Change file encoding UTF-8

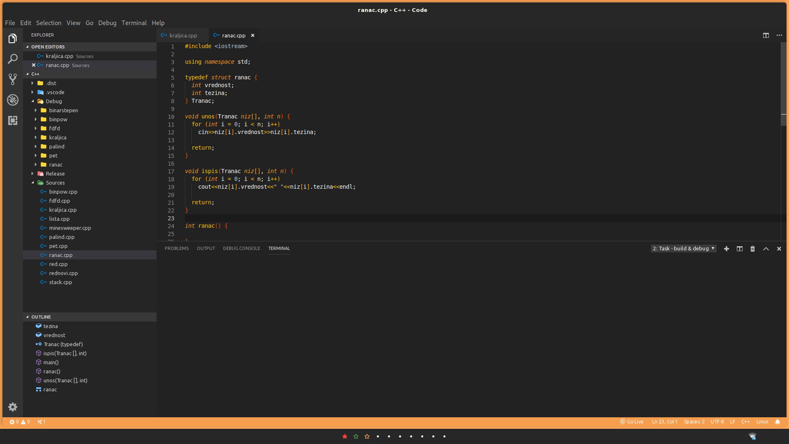pos(717,422)
